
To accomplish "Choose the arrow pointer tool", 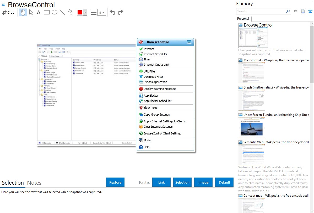I will [x=31, y=12].
